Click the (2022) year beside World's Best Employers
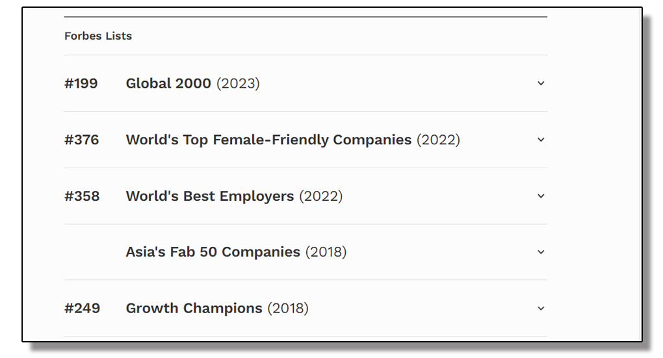Screen dimensions: 663x358 point(320,196)
